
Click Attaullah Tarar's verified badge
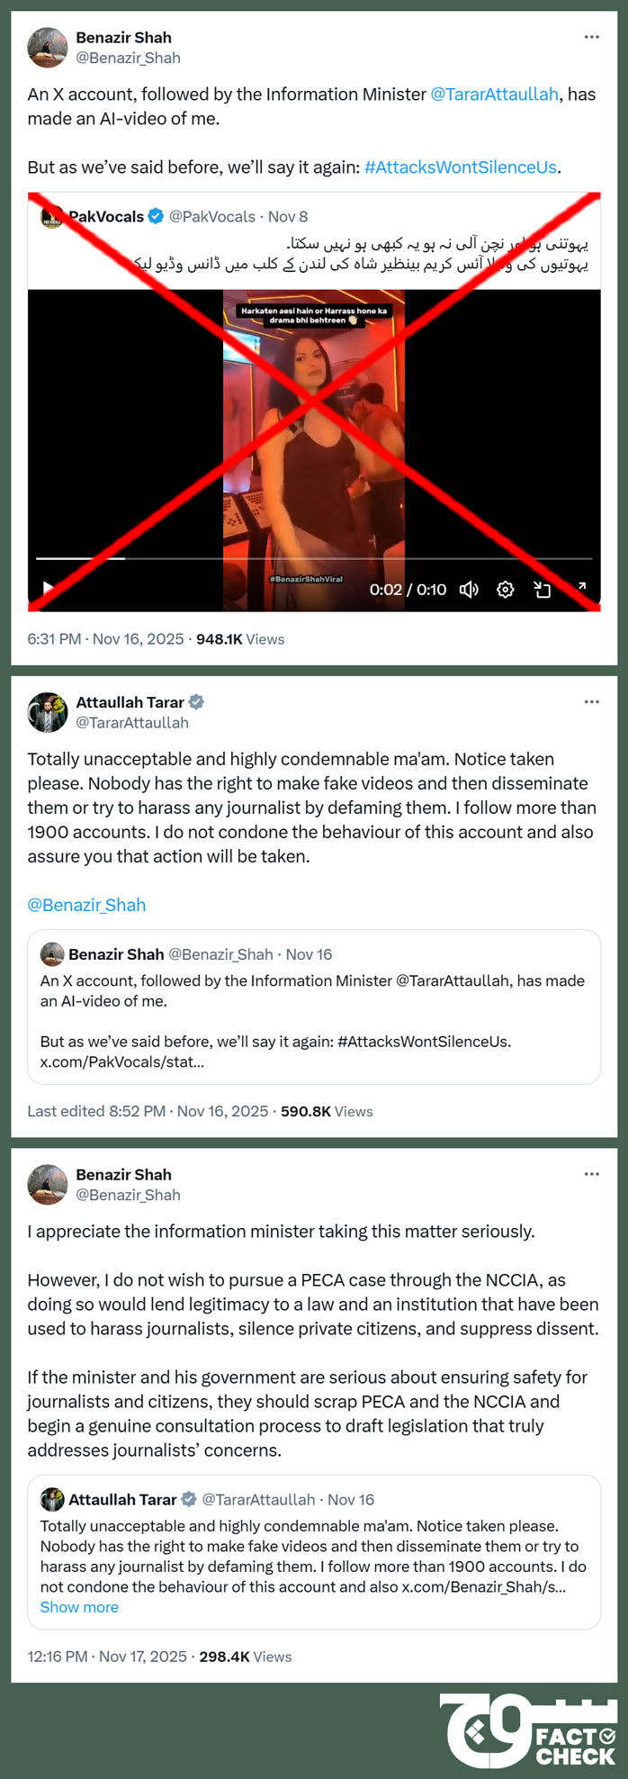196,701
